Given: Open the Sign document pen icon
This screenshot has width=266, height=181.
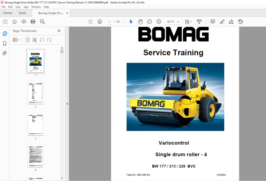Looking at the screenshot, I should (x=231, y=22).
